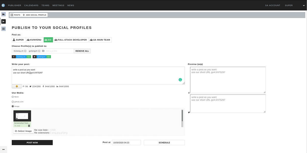Click the Post Now button

32,143
